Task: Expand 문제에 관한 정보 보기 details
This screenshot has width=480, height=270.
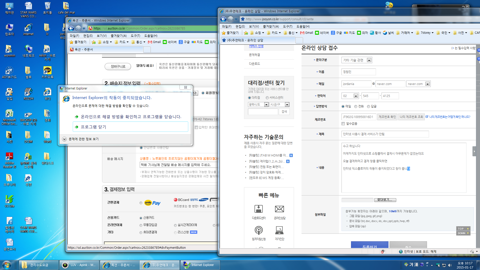Action: point(64,139)
